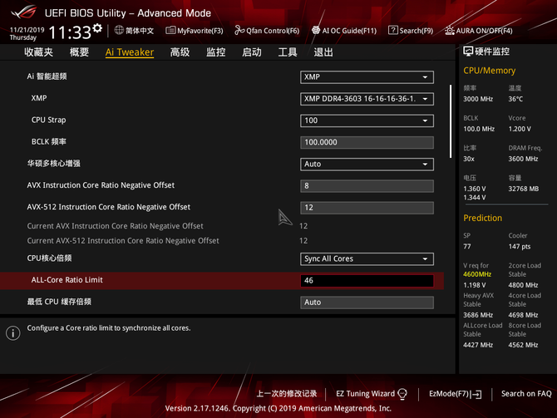Select the 简体中文 language option
Image resolution: width=557 pixels, height=418 pixels.
coord(140,31)
